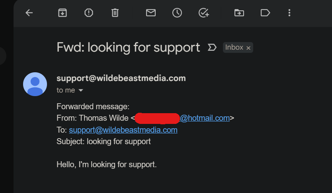Click the "Fwd: looking for support" subject title

click(x=128, y=48)
